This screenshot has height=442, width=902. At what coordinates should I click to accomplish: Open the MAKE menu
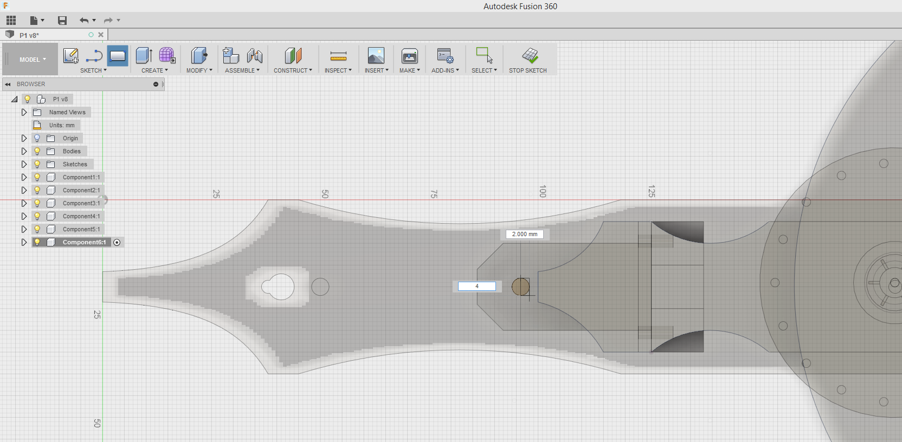click(409, 70)
